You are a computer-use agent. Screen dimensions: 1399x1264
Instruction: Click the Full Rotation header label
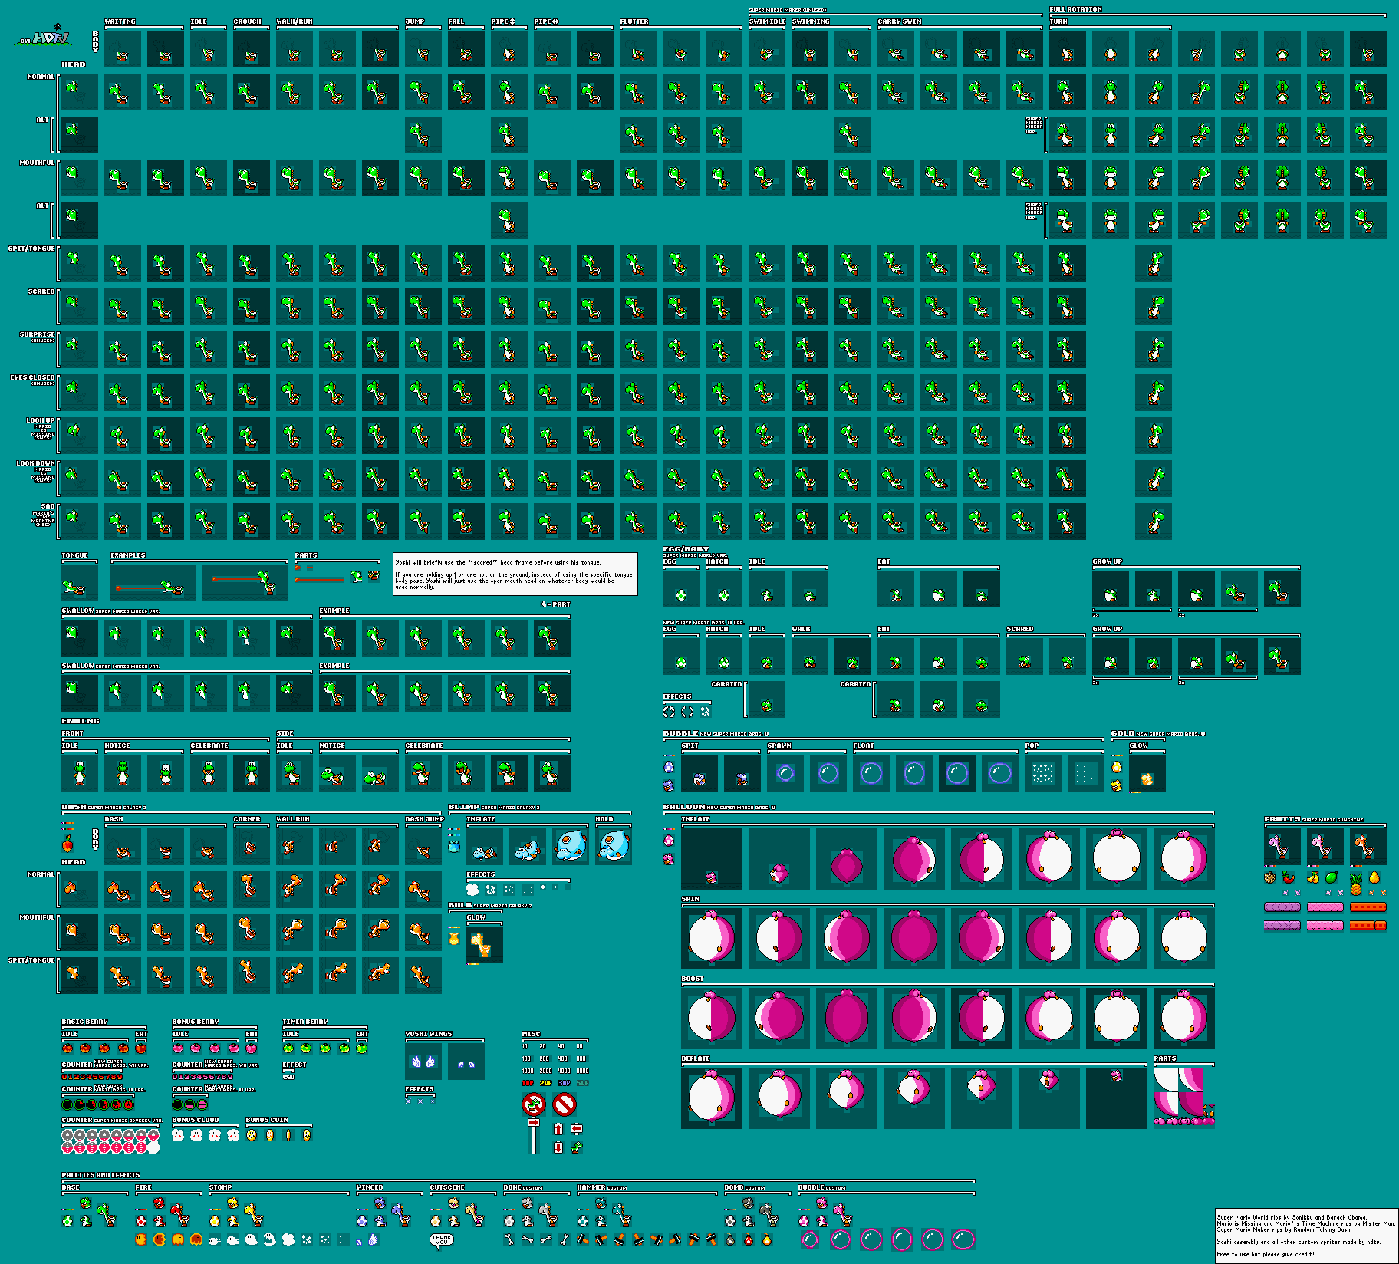[x=1075, y=9]
